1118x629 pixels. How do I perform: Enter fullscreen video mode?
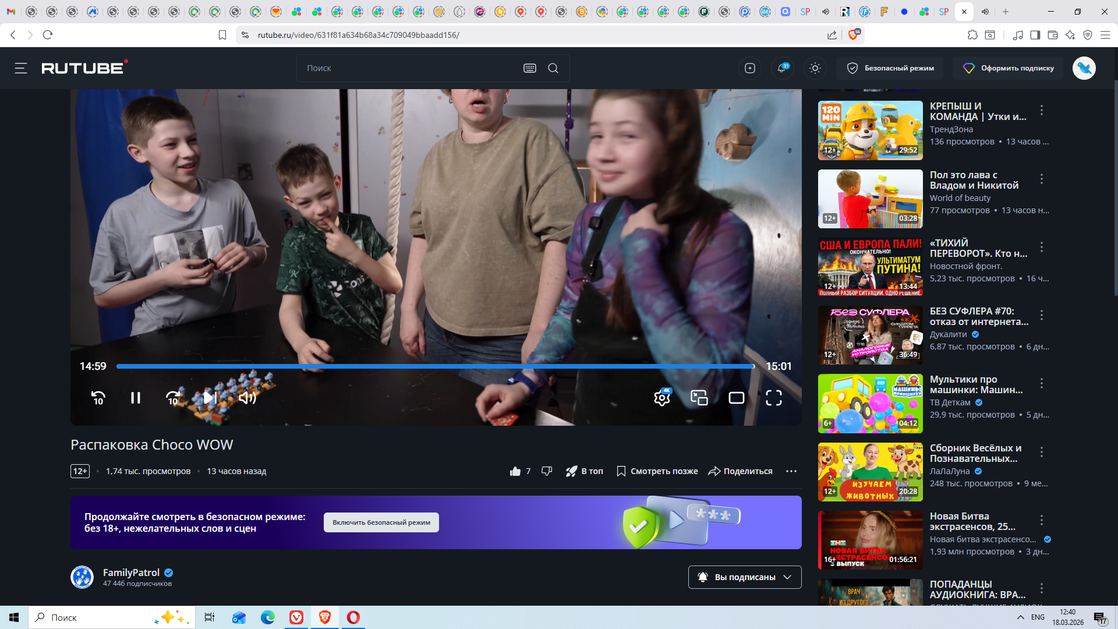[773, 398]
